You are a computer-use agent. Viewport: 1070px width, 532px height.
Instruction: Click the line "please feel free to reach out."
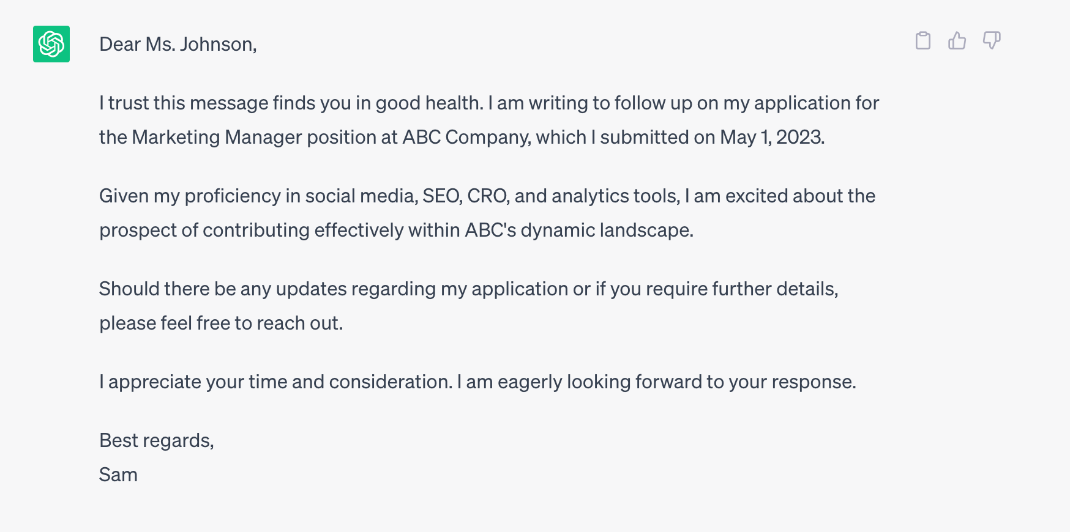221,323
